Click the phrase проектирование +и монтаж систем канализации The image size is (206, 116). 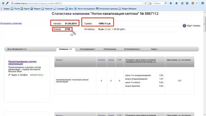[x=72, y=81]
